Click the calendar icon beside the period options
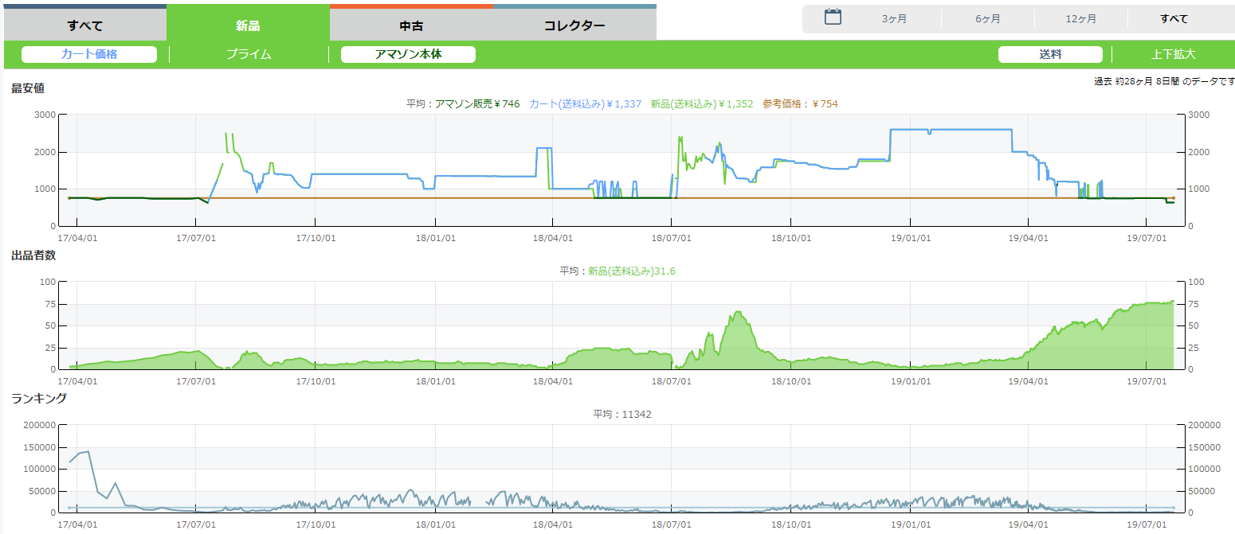1235x534 pixels. (x=833, y=18)
